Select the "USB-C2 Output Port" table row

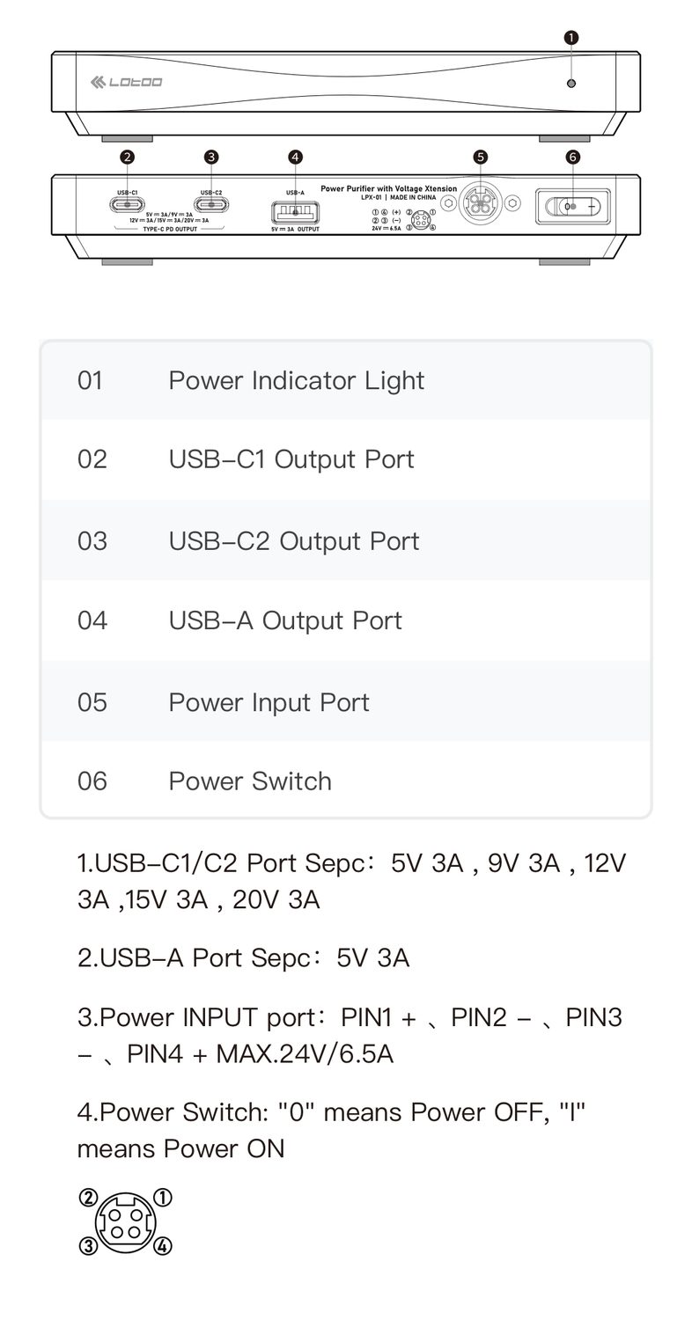tap(345, 540)
